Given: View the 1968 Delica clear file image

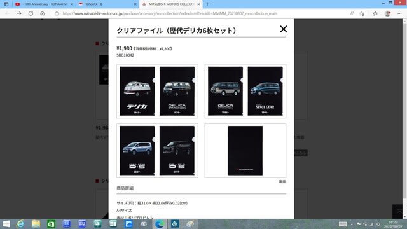Looking at the screenshot, I should pos(137,91).
